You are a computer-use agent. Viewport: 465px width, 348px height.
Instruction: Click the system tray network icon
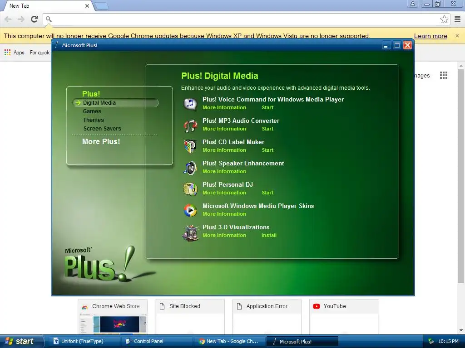(x=431, y=341)
